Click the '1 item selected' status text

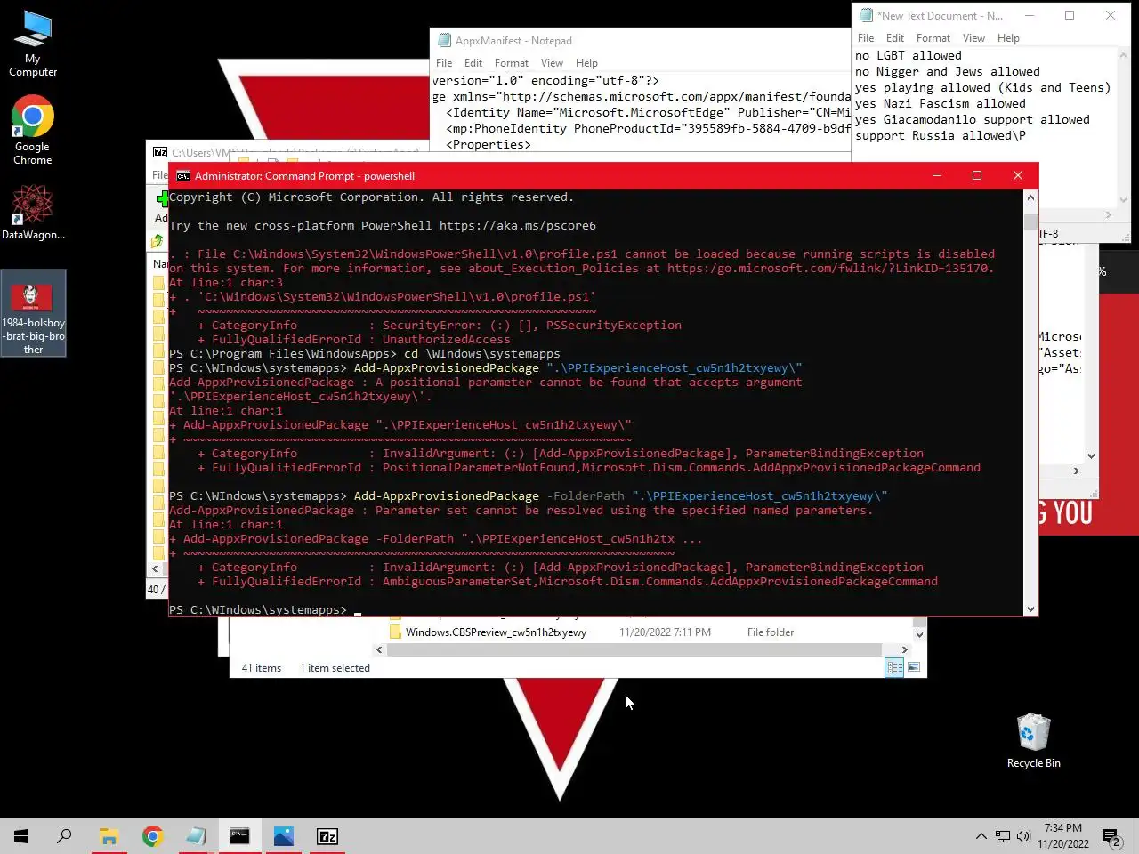[335, 668]
